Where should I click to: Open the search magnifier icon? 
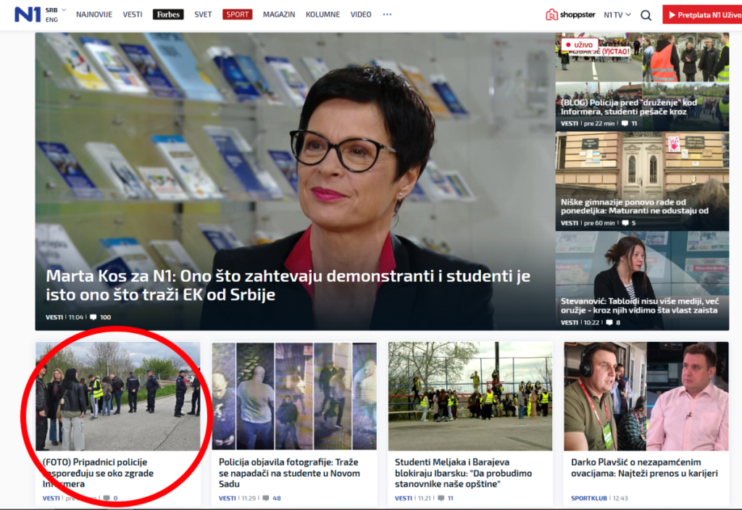[x=646, y=15]
